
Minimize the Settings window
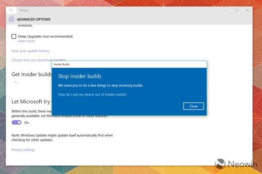click(226, 10)
